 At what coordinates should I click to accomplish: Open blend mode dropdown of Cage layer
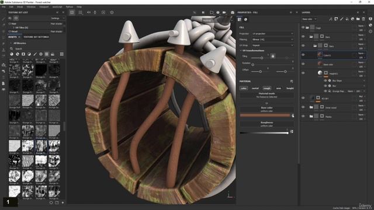click(x=361, y=26)
